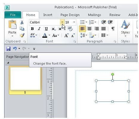Screen dimensions: 139x119
Task: Open the File tab
Action: pyautogui.click(x=13, y=15)
